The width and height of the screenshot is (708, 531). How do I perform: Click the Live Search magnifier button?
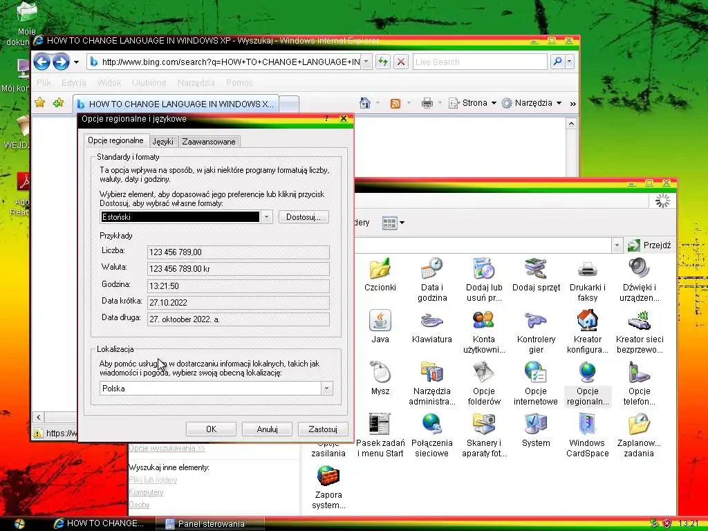pos(557,62)
